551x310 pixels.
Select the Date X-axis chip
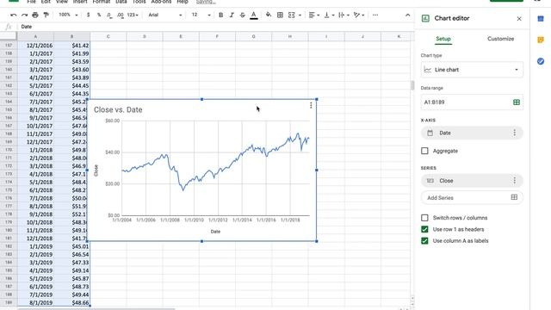472,133
